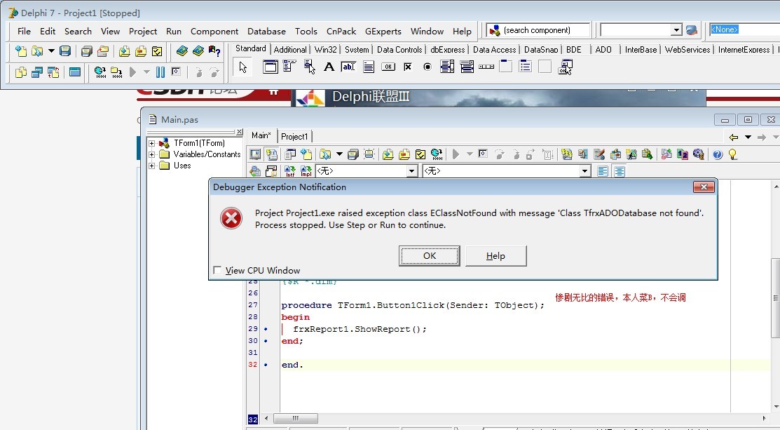This screenshot has height=430, width=780.
Task: Open the Component menu
Action: [x=214, y=31]
